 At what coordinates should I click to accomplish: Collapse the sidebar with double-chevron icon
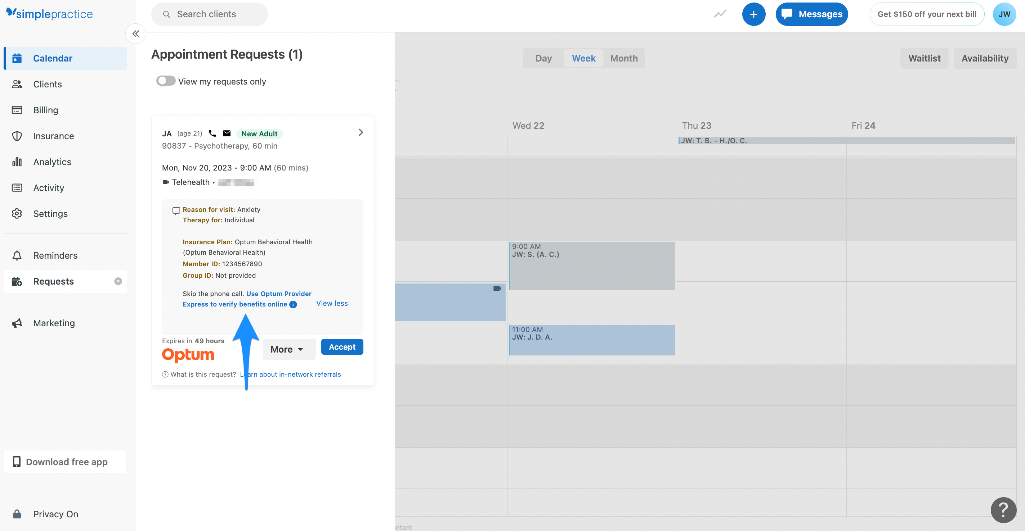[x=136, y=34]
